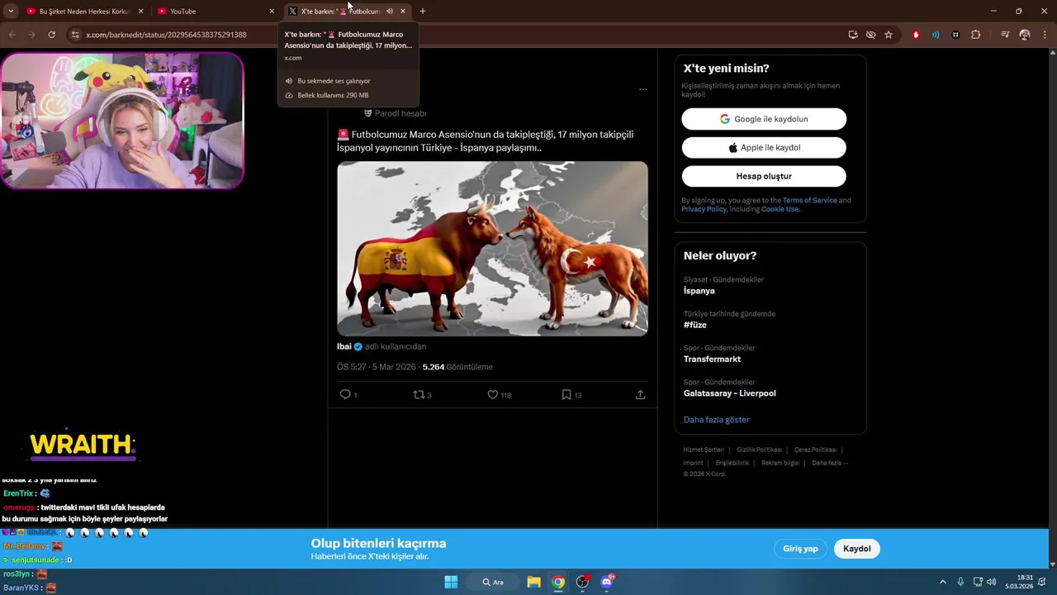Click the taskbar volume icon

pyautogui.click(x=992, y=582)
